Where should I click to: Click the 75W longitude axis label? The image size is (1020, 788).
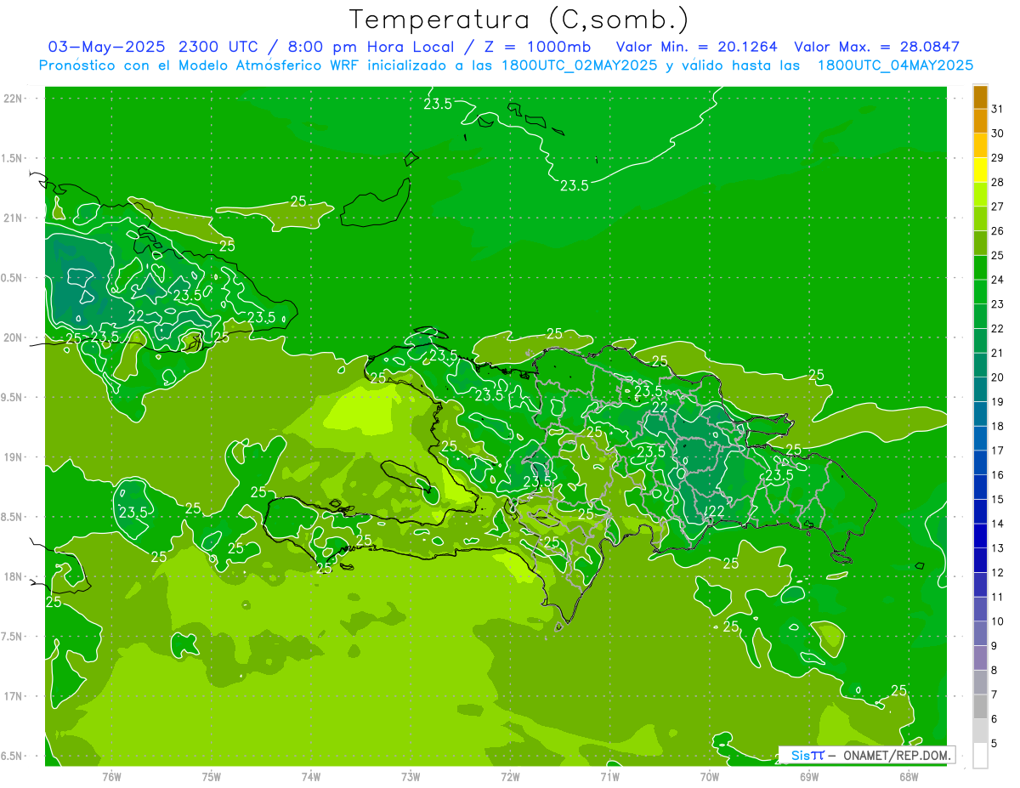pos(212,777)
